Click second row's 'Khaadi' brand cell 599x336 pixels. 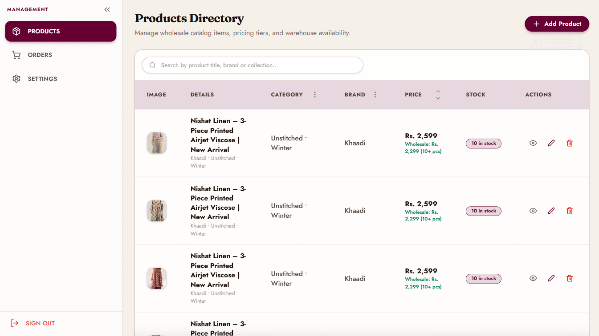355,211
